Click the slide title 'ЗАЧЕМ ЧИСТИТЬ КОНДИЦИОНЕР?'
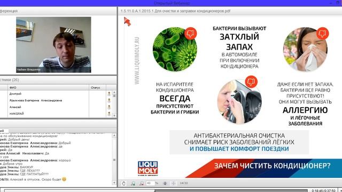The image size is (342, 192). [272, 166]
